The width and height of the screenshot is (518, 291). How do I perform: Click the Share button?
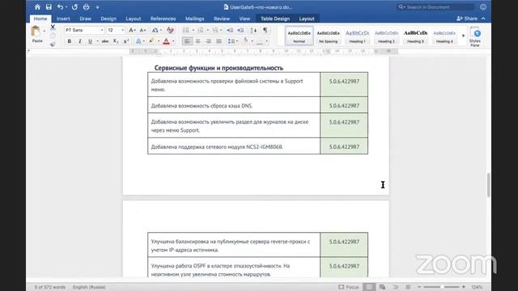pos(467,19)
